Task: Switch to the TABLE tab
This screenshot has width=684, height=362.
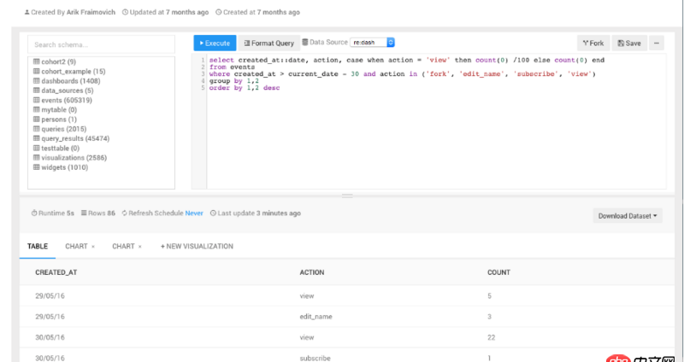Action: point(38,246)
